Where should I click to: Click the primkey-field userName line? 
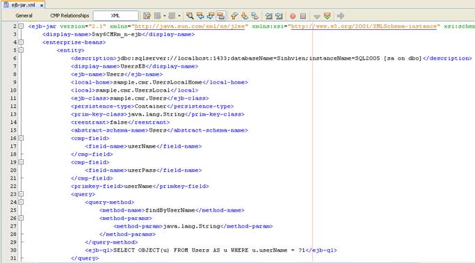[x=140, y=186]
